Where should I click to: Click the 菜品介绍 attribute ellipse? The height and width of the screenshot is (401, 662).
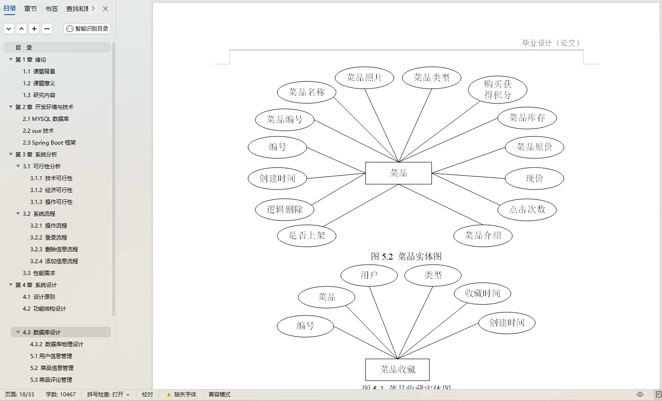pyautogui.click(x=483, y=235)
